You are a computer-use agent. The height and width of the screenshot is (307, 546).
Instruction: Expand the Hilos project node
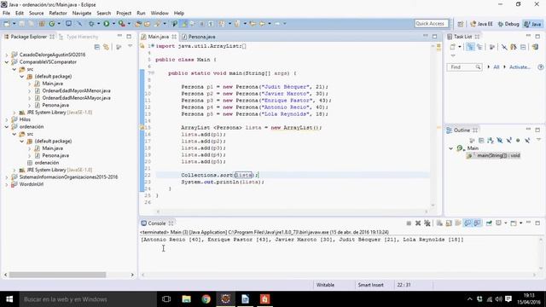[x=7, y=119]
